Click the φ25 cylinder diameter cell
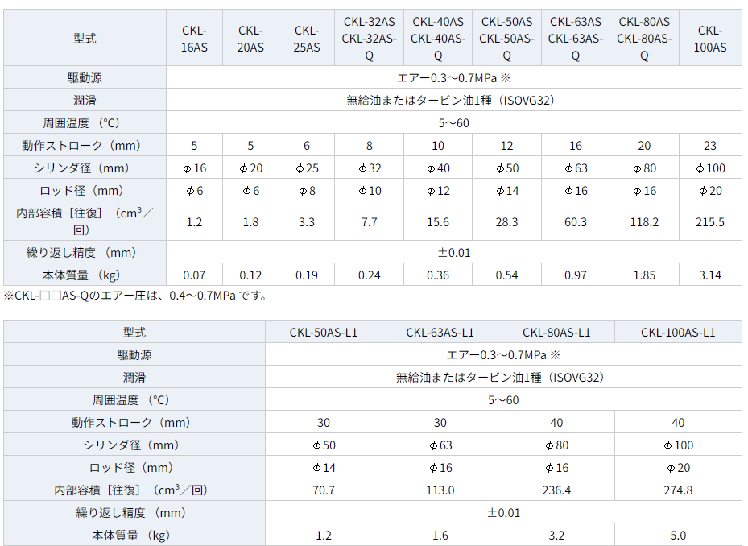This screenshot has width=748, height=546. (307, 168)
